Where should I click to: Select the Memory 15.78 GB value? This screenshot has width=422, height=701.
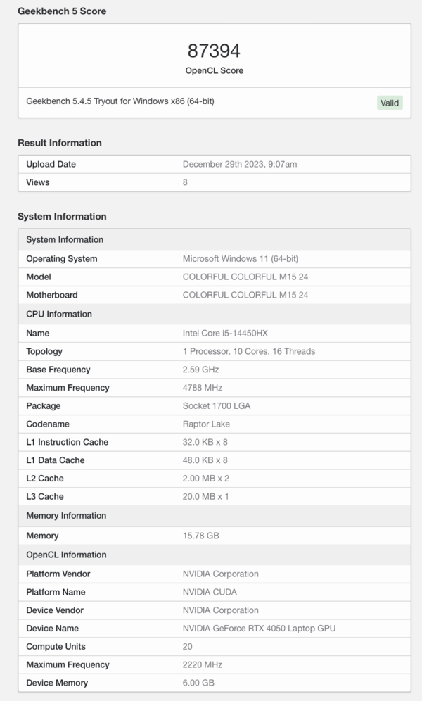tap(201, 536)
